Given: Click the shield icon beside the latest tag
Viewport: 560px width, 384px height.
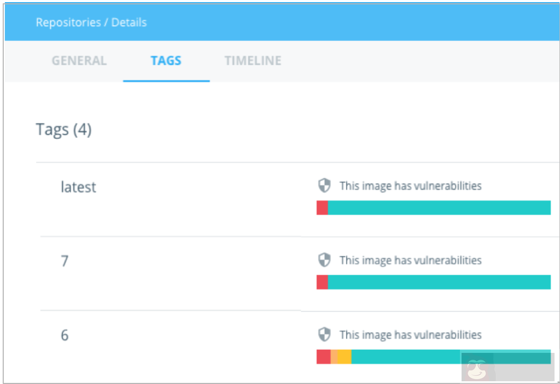Looking at the screenshot, I should tap(324, 185).
